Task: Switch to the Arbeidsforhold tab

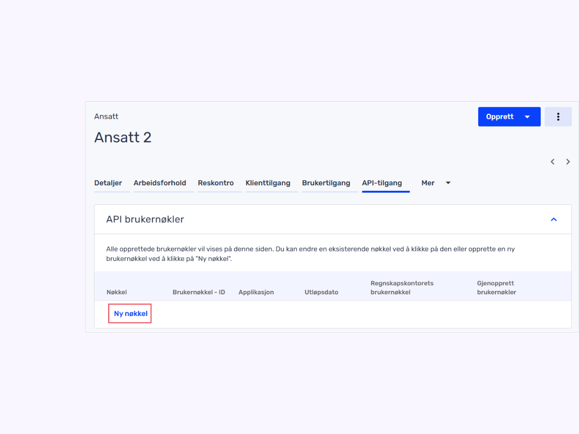Action: click(x=160, y=183)
